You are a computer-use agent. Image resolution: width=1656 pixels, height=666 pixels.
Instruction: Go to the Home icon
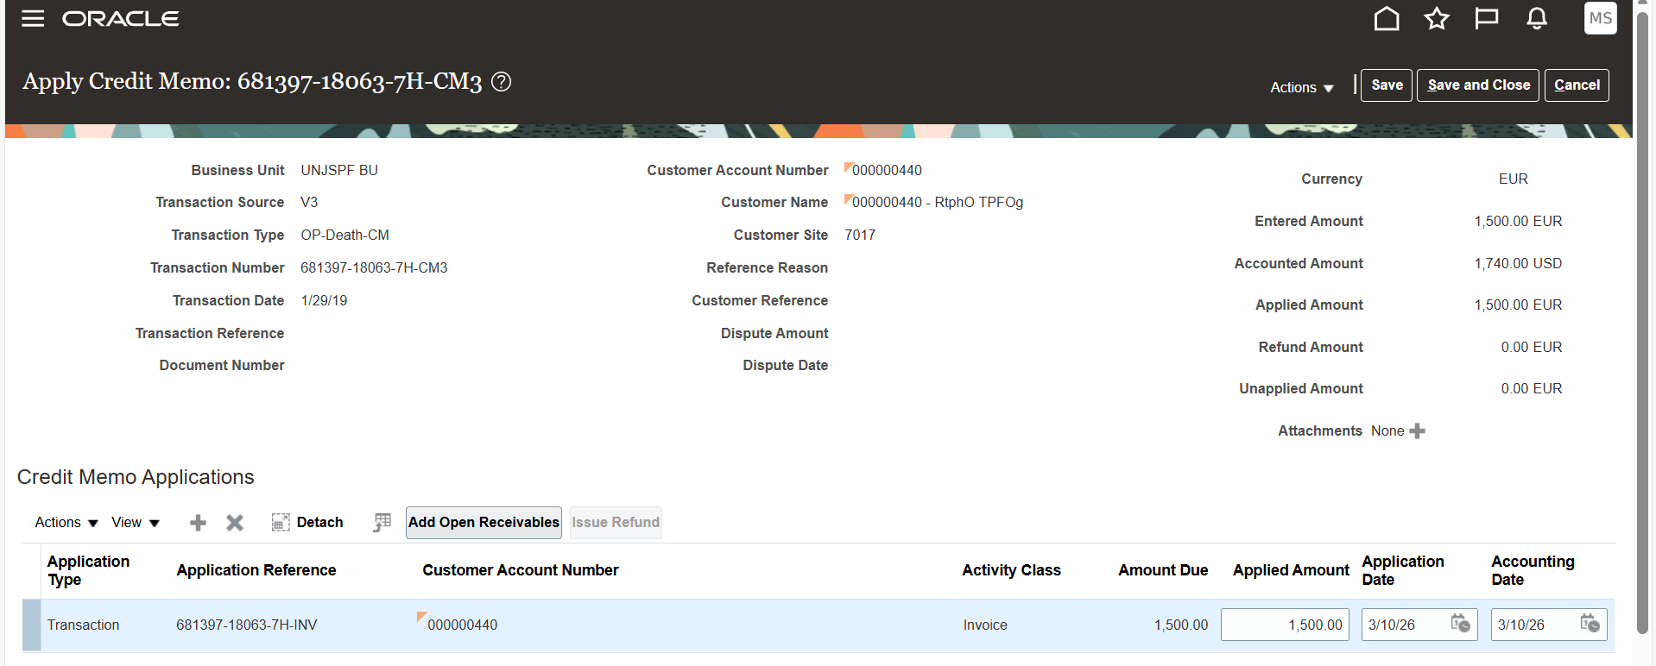(1387, 18)
